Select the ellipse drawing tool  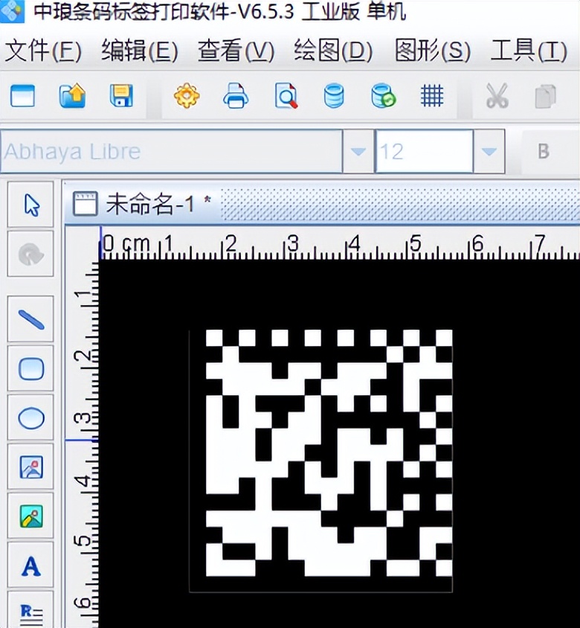30,418
